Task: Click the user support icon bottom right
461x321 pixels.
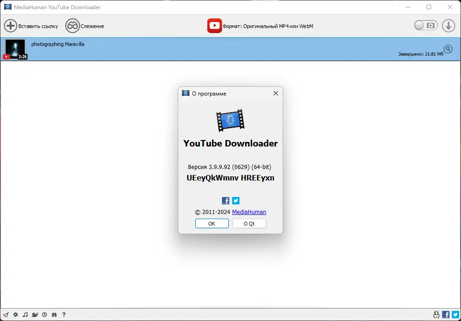Action: [436, 315]
